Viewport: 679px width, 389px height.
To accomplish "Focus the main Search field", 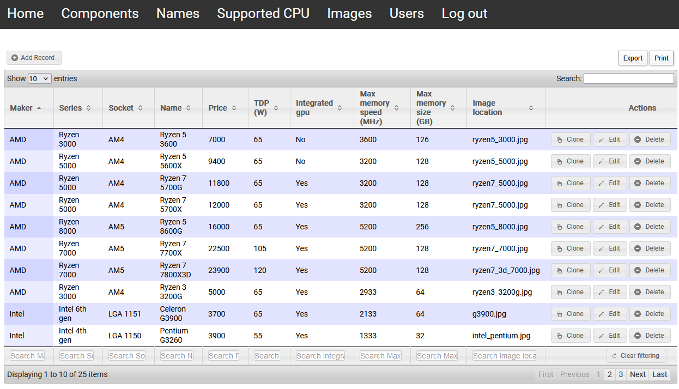I will click(x=629, y=78).
